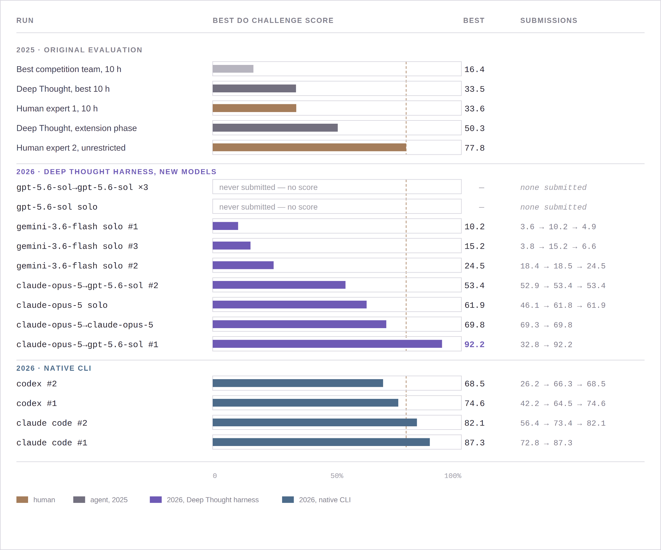Click the best score value 33.6

(x=474, y=109)
